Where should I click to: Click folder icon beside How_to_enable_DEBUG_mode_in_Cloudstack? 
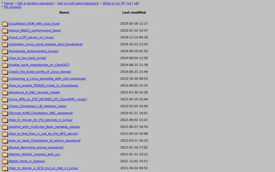(5, 86)
